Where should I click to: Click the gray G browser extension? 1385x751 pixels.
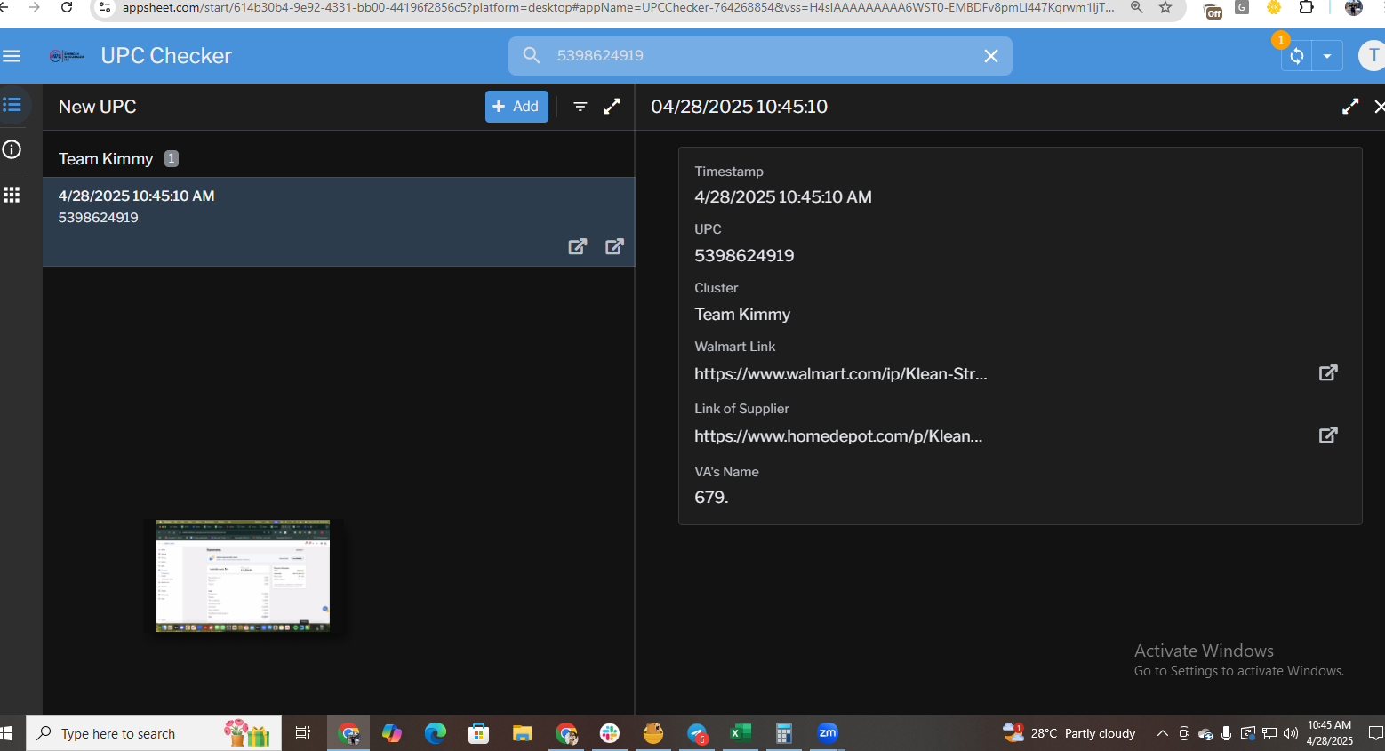point(1242,7)
